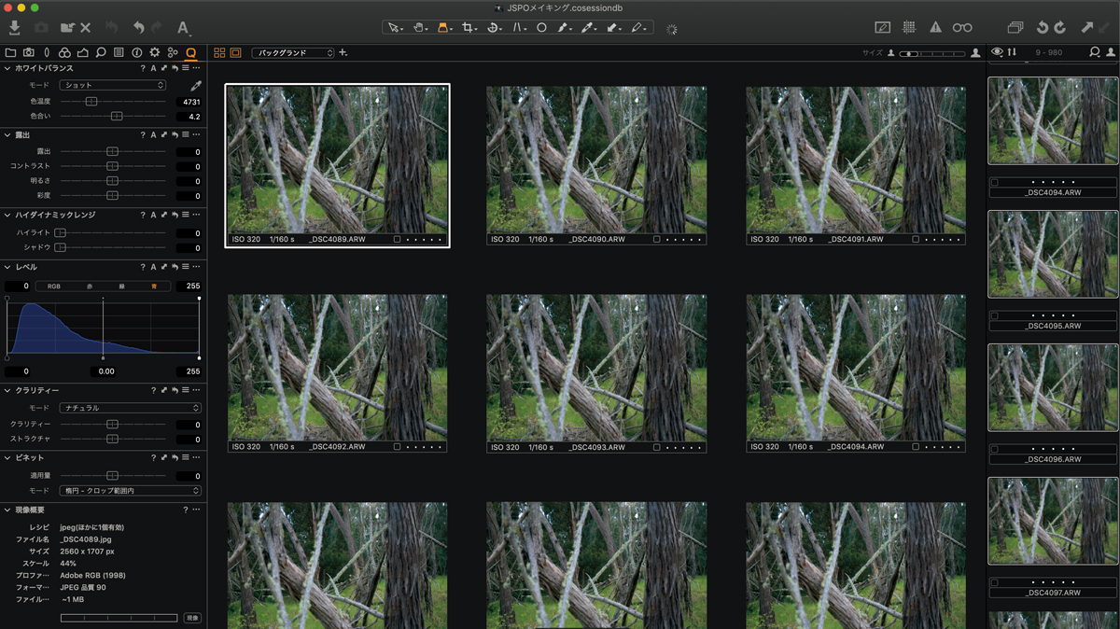Select the 赤 channel in Levels
Screen dimensions: 1120x629
[90, 287]
